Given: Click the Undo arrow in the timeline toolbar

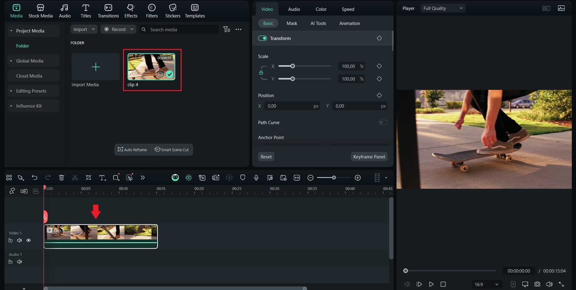Looking at the screenshot, I should [x=34, y=178].
